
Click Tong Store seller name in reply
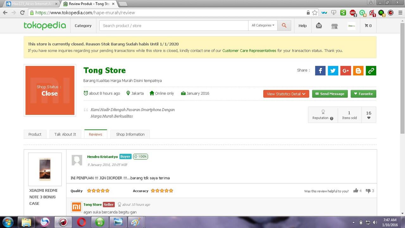(93, 205)
